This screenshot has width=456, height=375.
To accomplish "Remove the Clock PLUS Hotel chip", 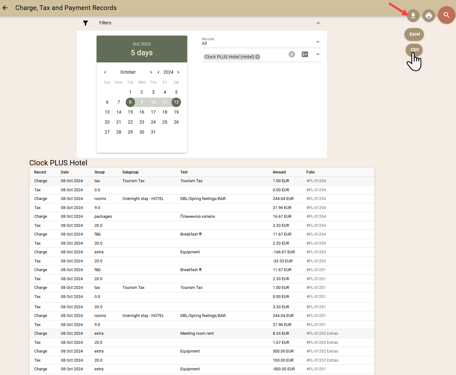I will click(x=258, y=57).
